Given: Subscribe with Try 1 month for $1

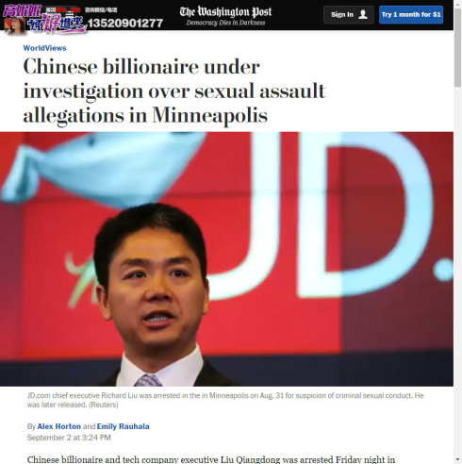Looking at the screenshot, I should [x=411, y=14].
